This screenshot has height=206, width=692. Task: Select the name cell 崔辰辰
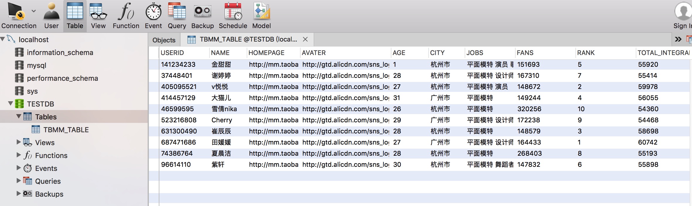click(x=228, y=131)
